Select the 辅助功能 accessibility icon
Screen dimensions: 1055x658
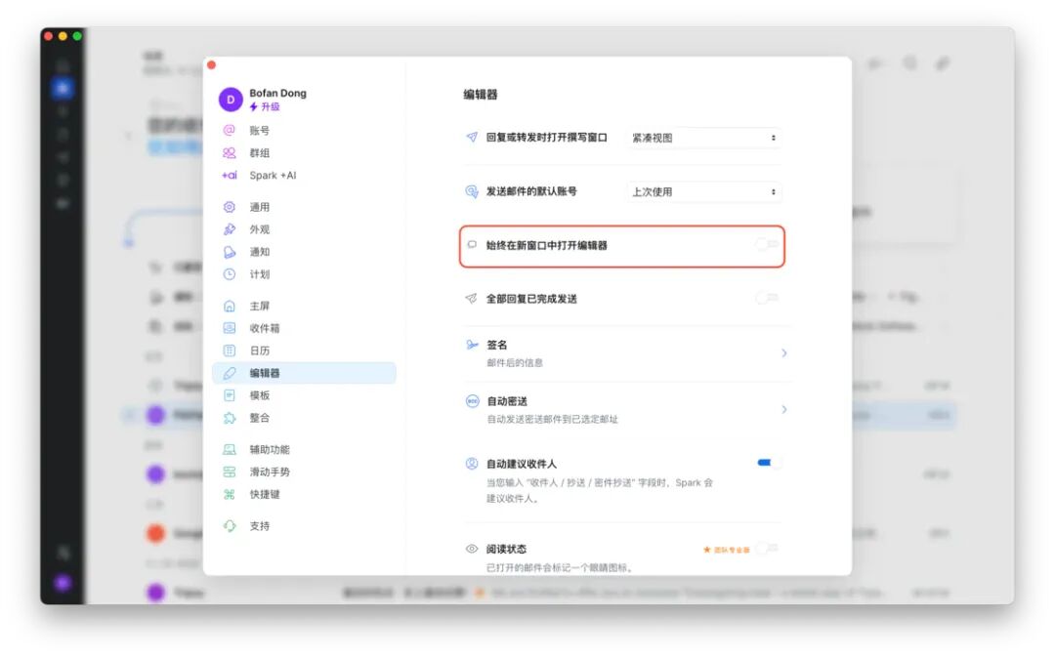click(x=230, y=449)
